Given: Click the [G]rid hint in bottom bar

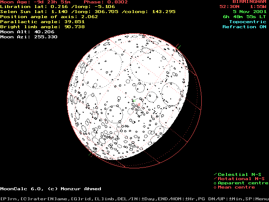Looking at the screenshot, I should coord(81,199).
